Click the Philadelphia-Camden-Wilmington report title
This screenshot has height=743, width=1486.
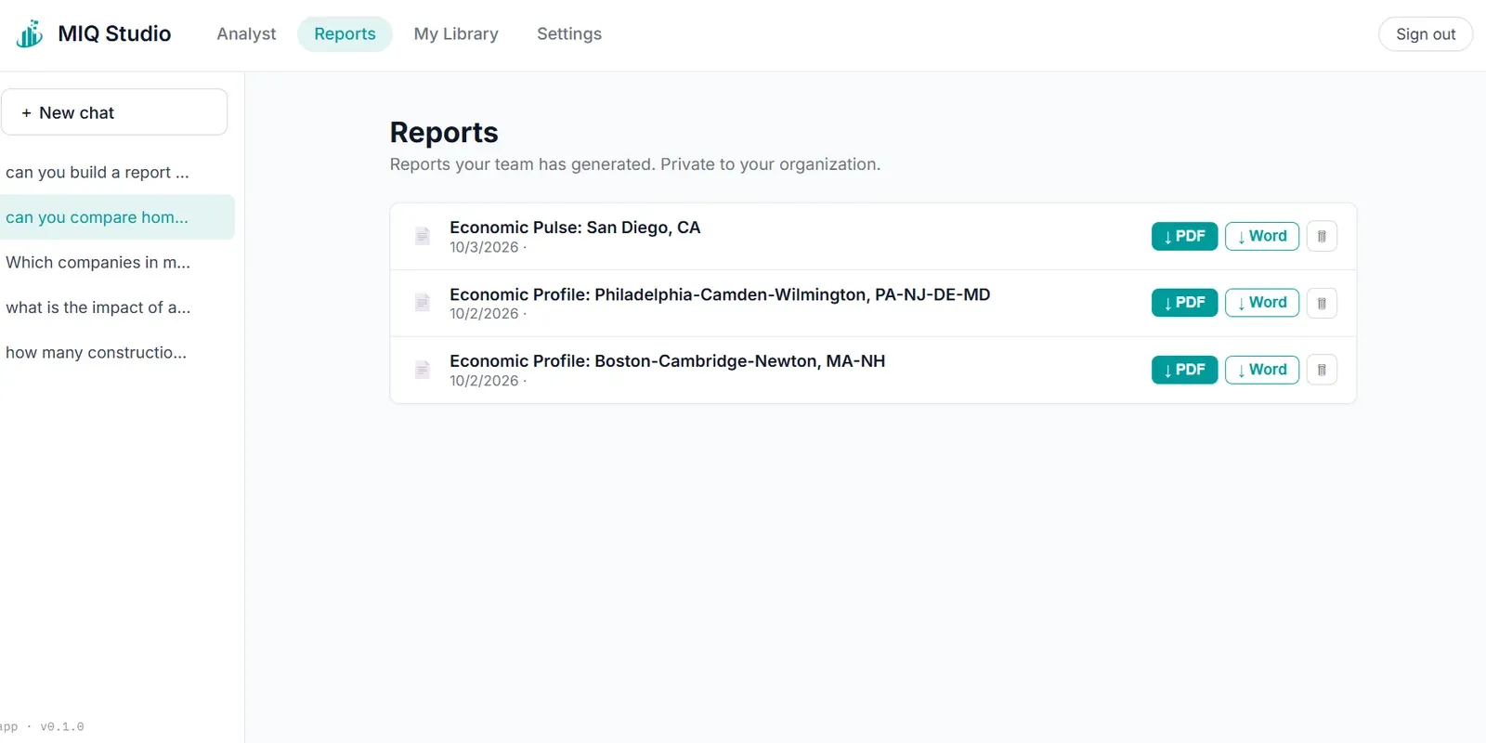[720, 294]
